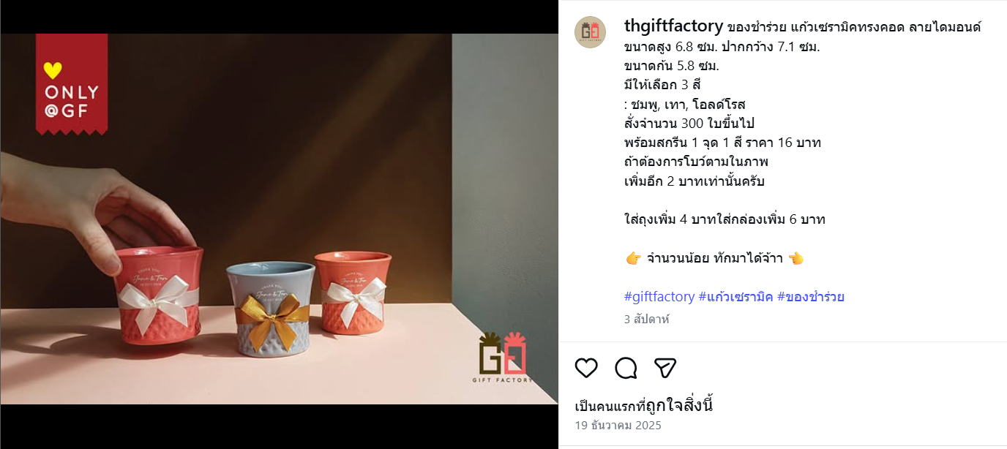Click the orange cup on the right
The image size is (1007, 449).
tap(353, 290)
